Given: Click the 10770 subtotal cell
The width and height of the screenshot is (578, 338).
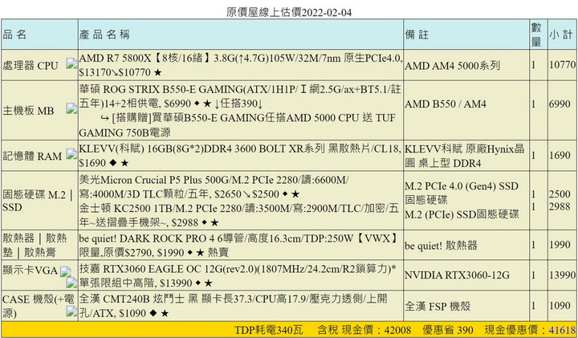Looking at the screenshot, I should 562,65.
